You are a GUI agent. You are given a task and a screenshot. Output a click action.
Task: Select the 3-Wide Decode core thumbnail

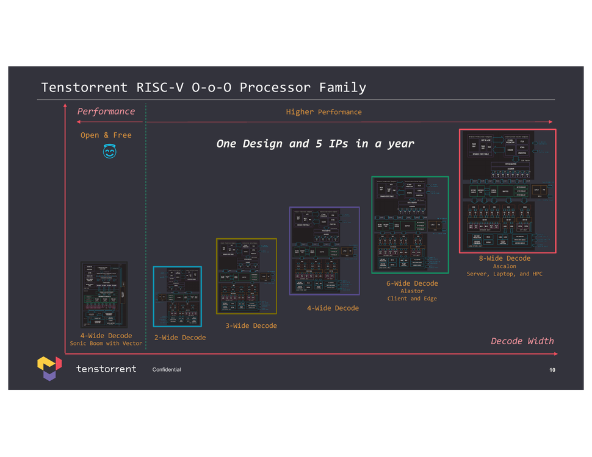click(x=246, y=276)
